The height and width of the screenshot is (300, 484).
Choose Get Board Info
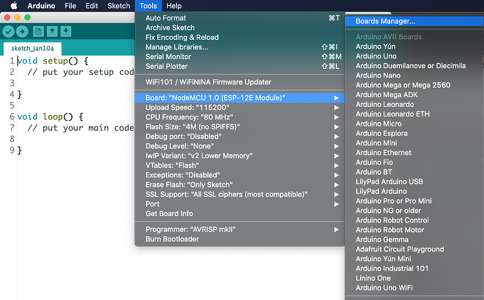240,214
